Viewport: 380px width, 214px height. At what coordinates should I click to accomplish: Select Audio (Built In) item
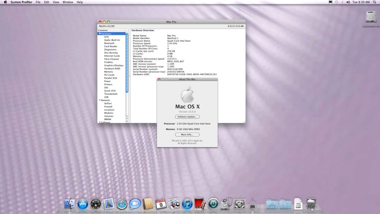[x=112, y=40]
